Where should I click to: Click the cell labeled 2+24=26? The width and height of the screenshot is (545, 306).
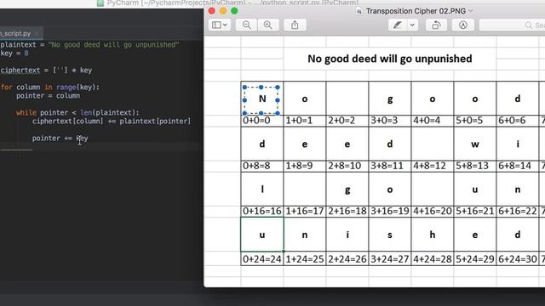click(x=347, y=258)
